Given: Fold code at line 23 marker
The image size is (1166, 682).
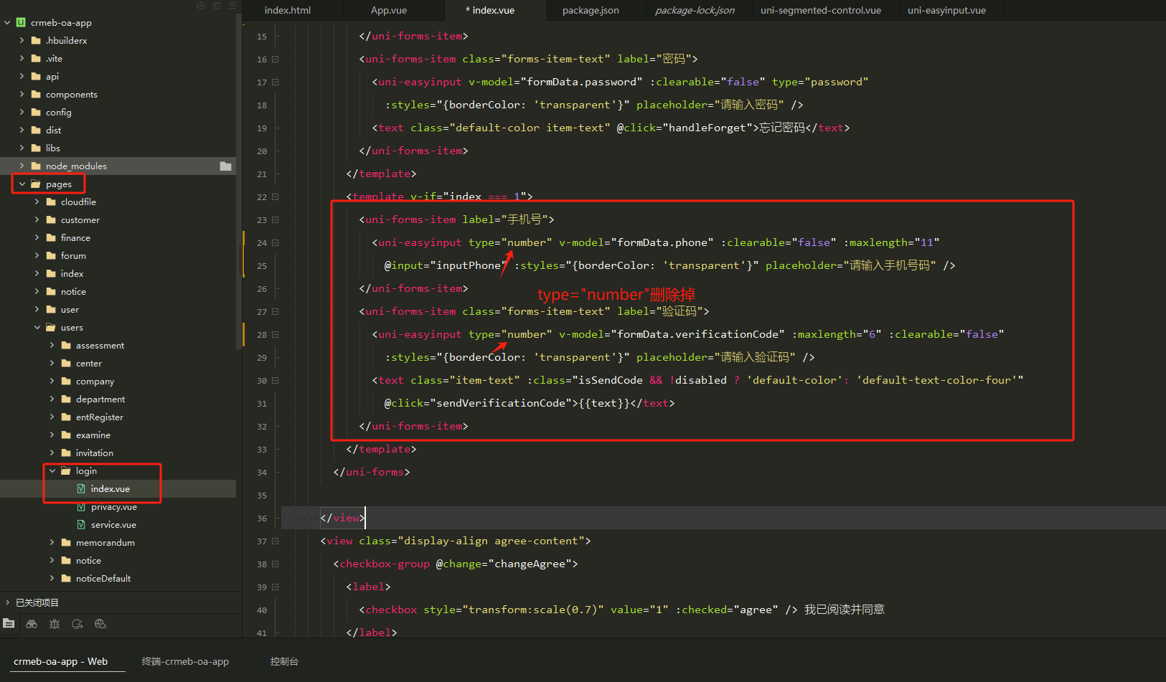Looking at the screenshot, I should click(x=276, y=219).
